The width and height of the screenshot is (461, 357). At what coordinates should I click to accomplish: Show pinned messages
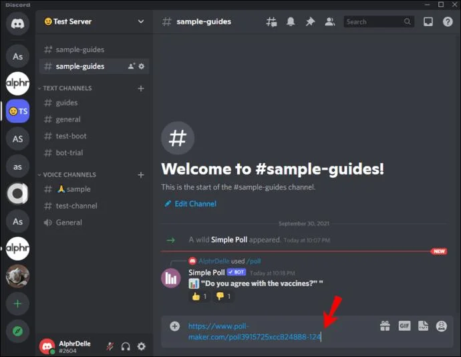click(x=310, y=21)
